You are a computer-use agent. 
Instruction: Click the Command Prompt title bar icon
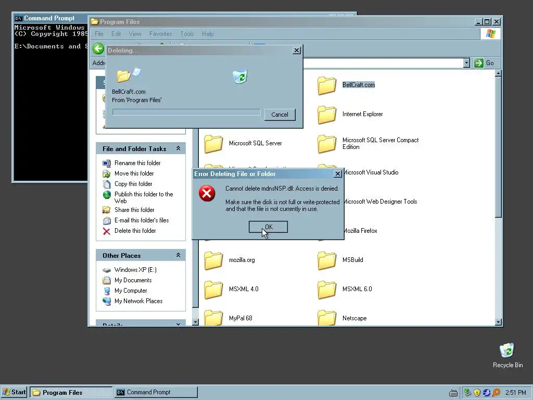pyautogui.click(x=18, y=18)
